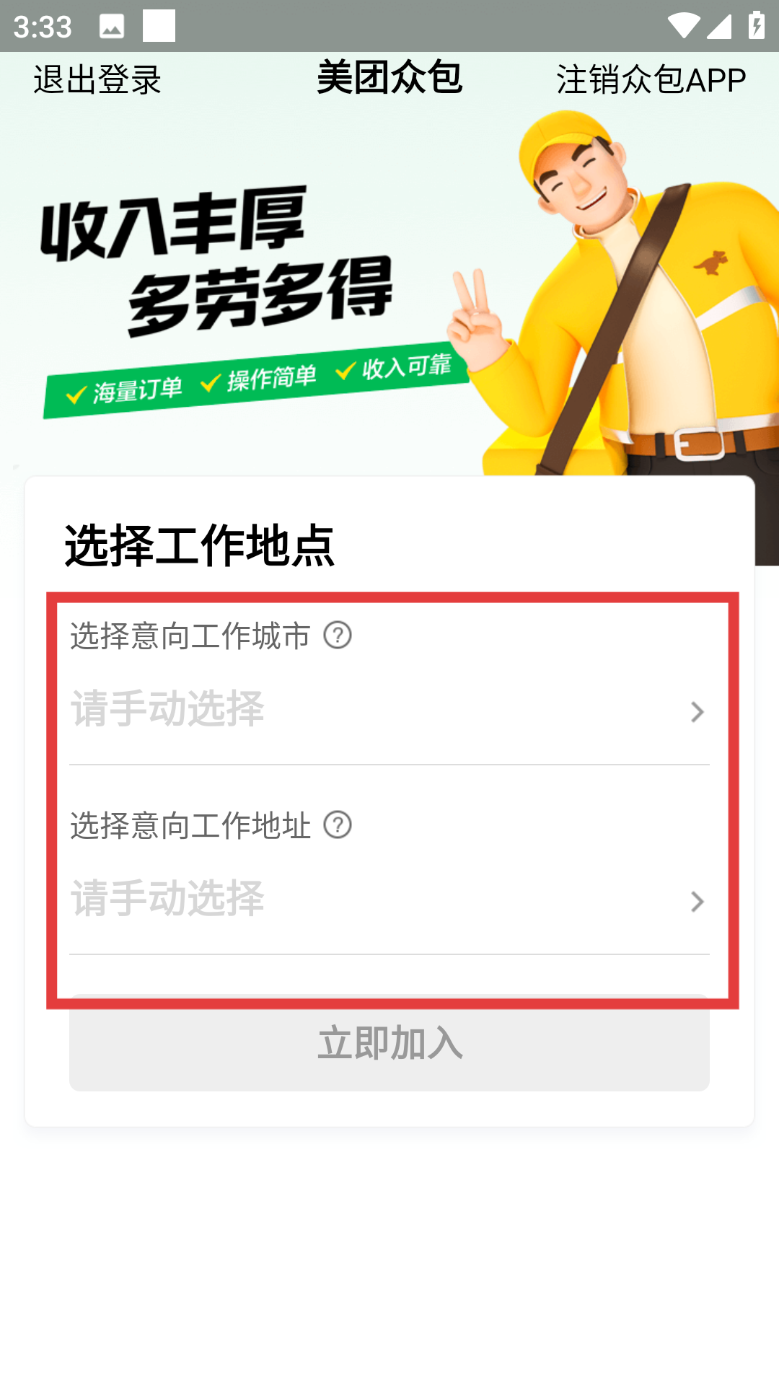Tap the 收入丰厚 多劳多得 banner text

[x=216, y=261]
